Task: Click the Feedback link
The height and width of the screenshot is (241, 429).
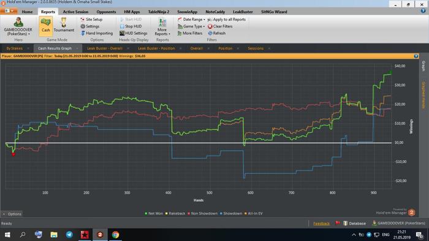Action: click(321, 223)
